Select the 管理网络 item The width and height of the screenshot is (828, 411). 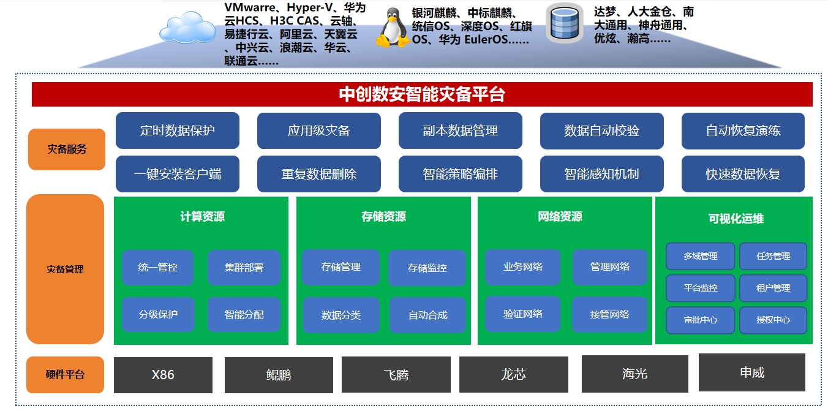(610, 267)
